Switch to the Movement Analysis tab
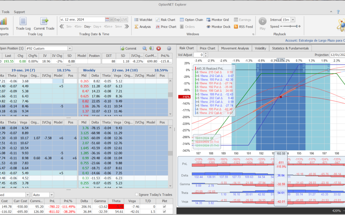This screenshot has height=215, width=345. click(x=235, y=48)
